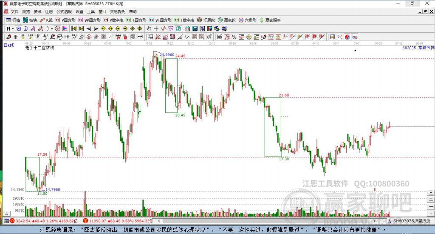
Task: Open the 六角形 tool
Action: (248, 20)
